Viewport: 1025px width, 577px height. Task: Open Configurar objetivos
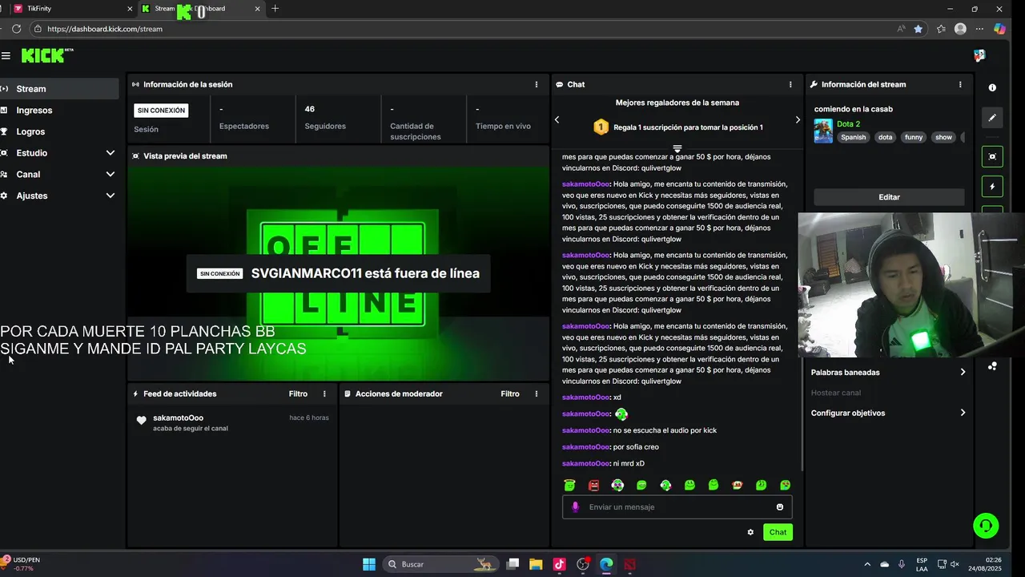(889, 413)
